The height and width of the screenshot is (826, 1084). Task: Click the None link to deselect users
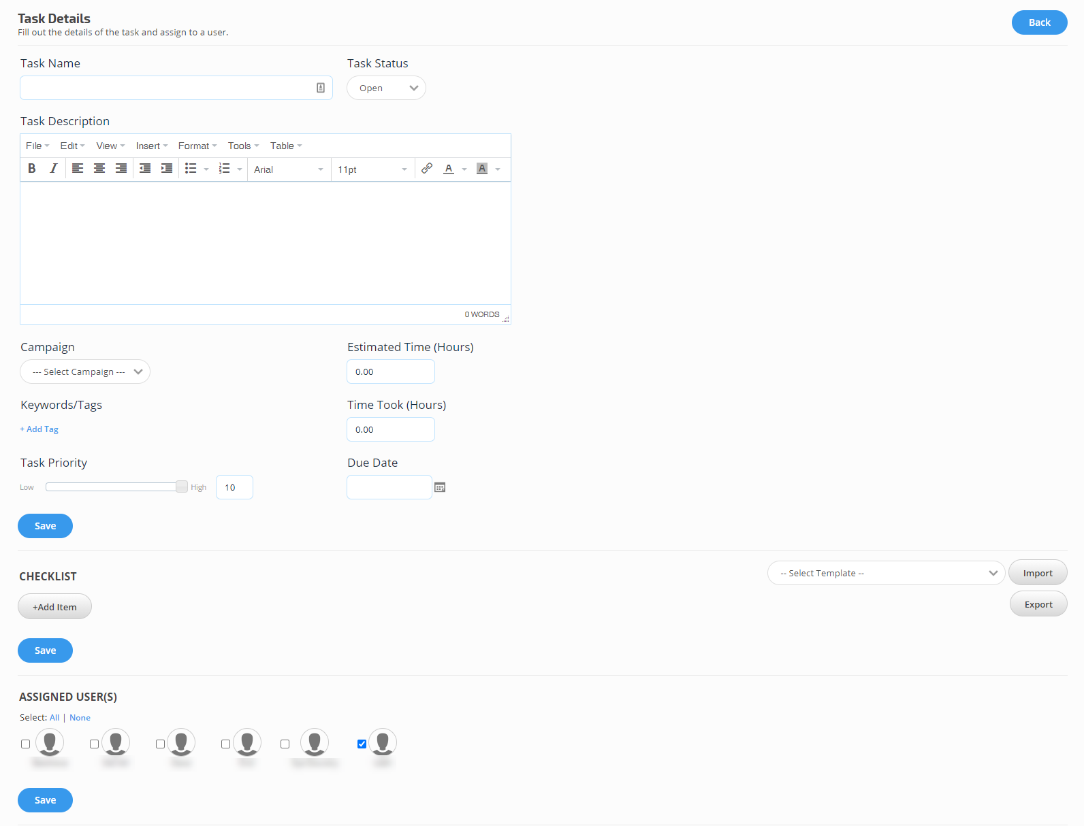click(x=80, y=718)
